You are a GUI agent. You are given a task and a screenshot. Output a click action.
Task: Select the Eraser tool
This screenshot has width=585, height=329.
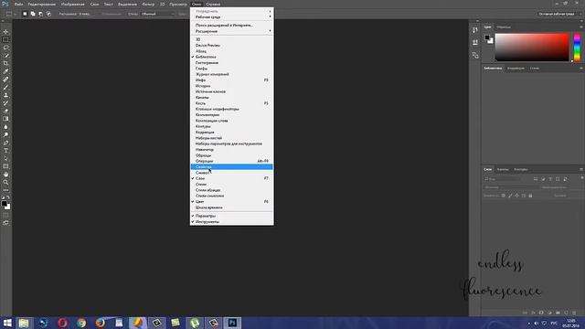pos(5,111)
